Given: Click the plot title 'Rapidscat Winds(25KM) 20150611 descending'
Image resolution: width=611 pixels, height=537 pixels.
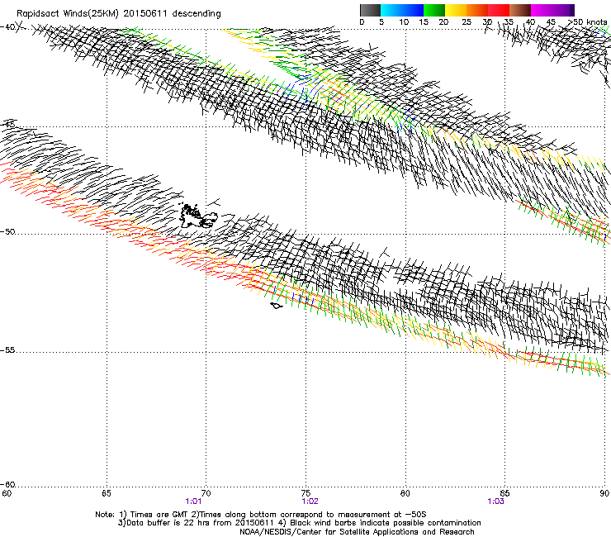Looking at the screenshot, I should 118,14.
